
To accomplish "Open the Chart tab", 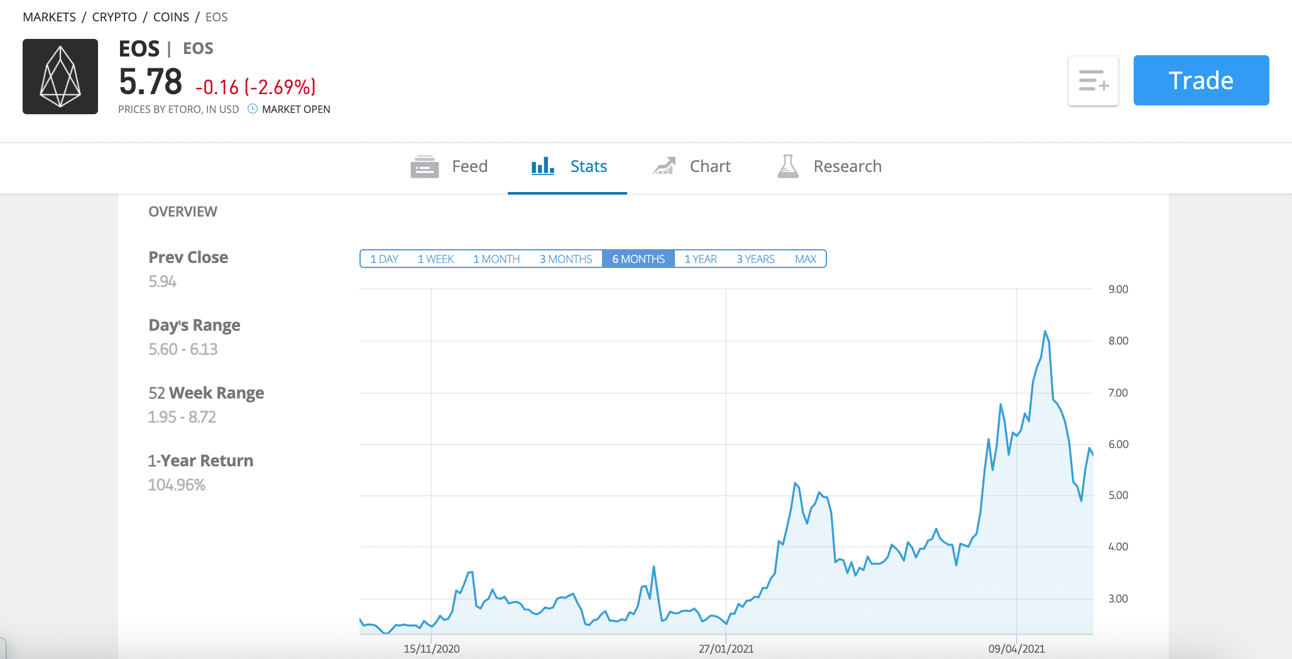I will click(691, 166).
